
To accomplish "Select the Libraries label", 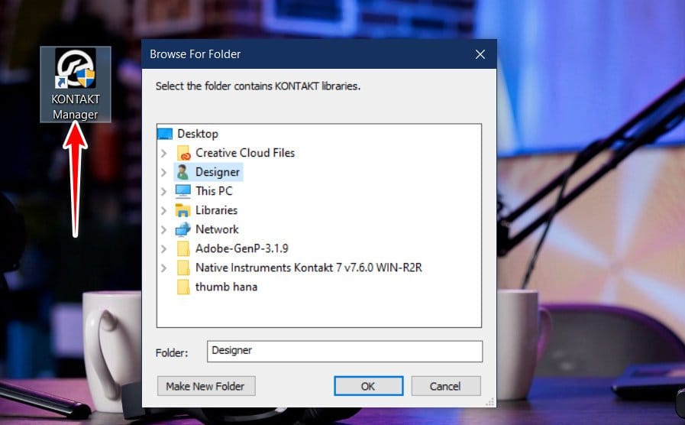I will tap(216, 210).
